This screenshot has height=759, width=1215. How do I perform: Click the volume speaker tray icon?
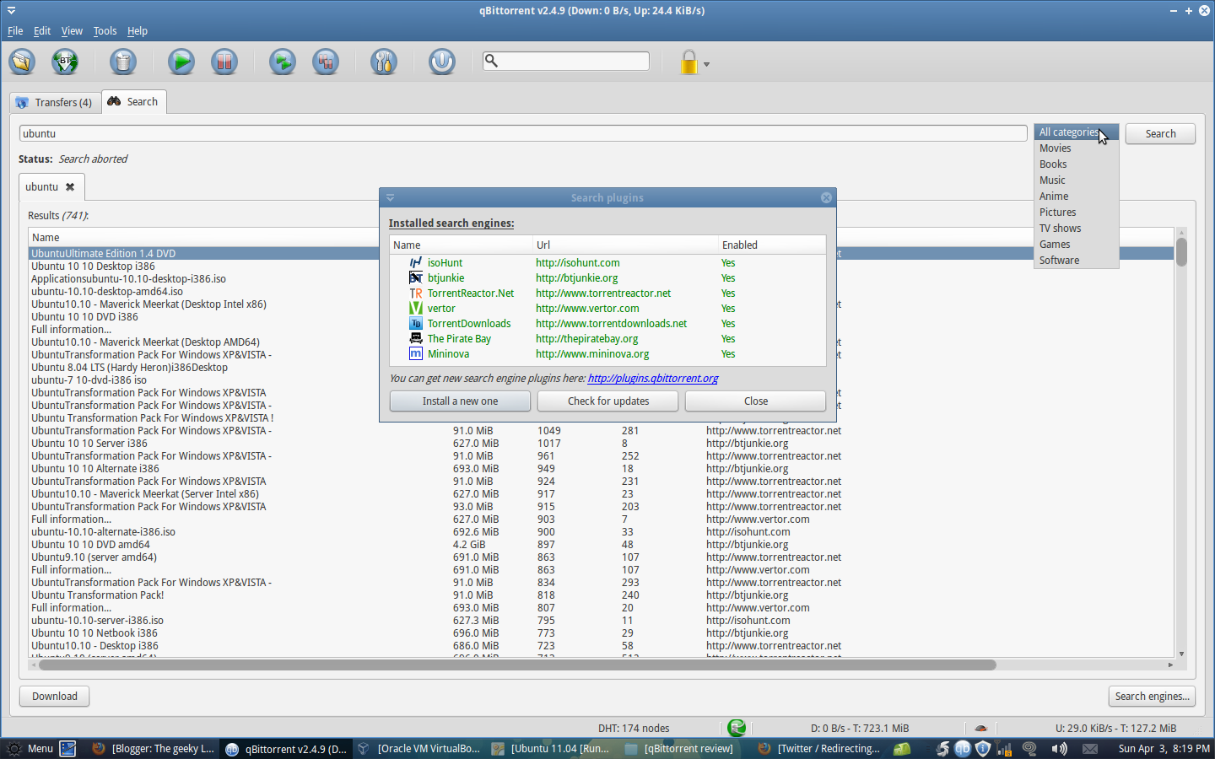pyautogui.click(x=1059, y=749)
